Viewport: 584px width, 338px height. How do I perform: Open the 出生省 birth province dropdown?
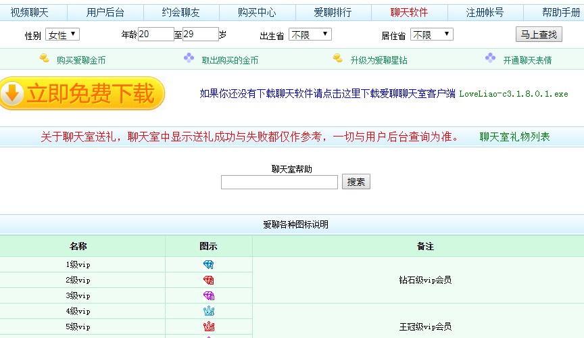[310, 34]
